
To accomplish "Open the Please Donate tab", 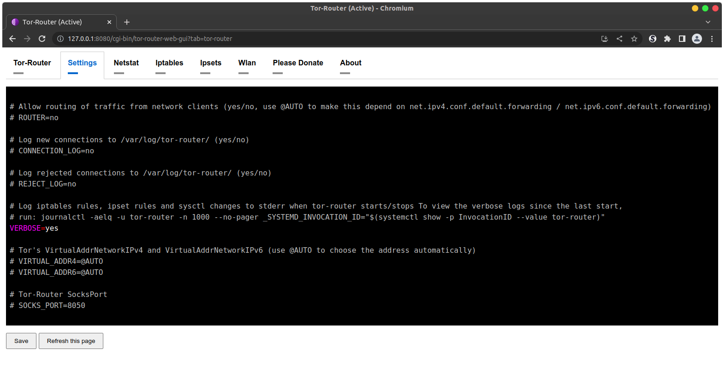I will 298,63.
